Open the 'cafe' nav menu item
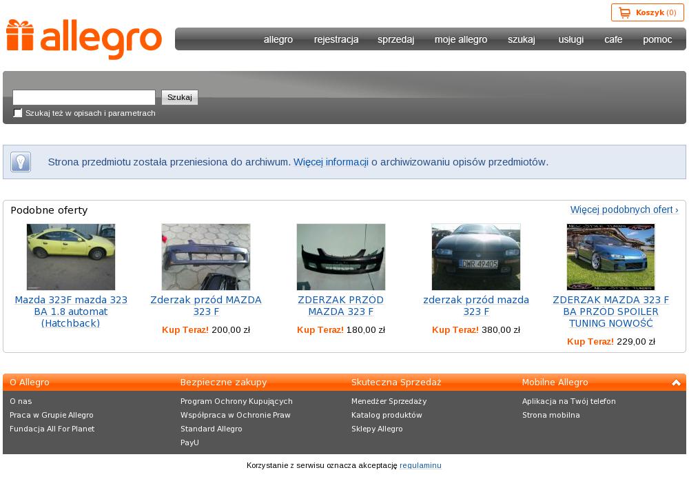Viewport: 689px width, 479px height. coord(613,39)
